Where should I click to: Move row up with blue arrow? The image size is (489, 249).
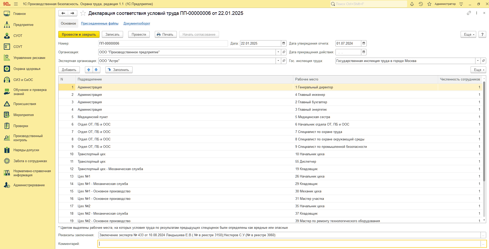pos(89,70)
